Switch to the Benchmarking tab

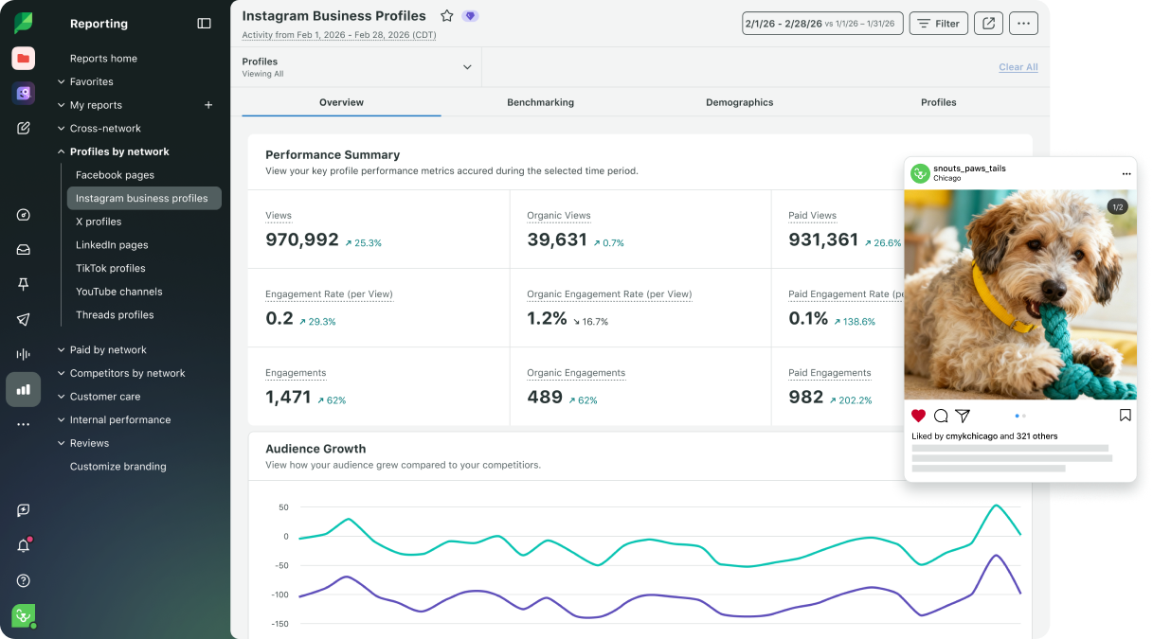click(x=540, y=102)
